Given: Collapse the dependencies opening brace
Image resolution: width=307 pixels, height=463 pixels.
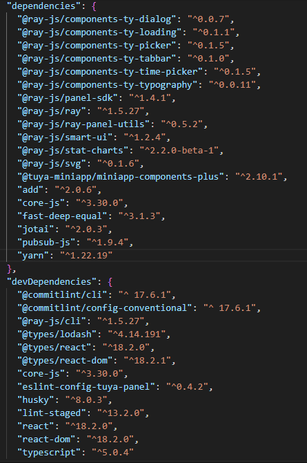Looking at the screenshot, I should click(94, 6).
